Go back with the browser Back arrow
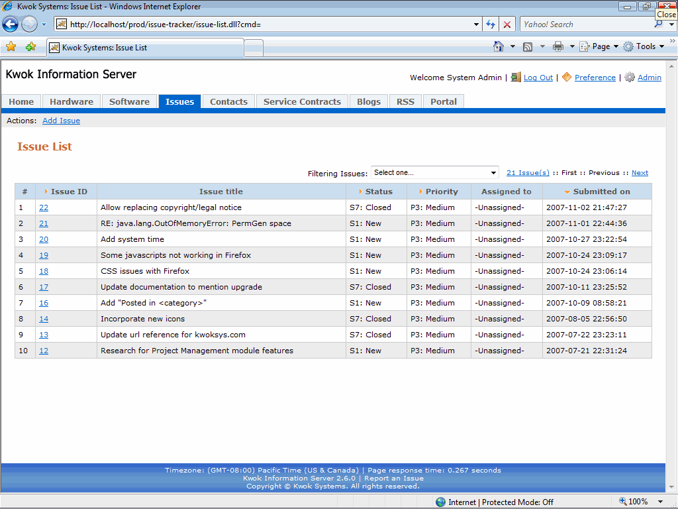 click(x=11, y=25)
